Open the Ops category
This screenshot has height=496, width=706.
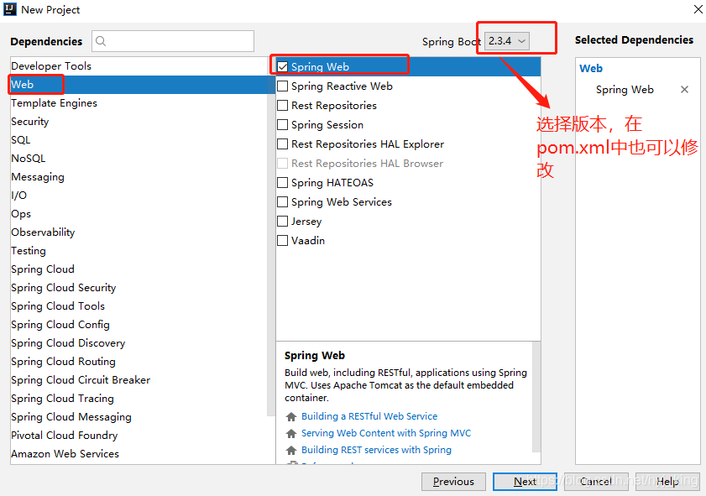click(139, 214)
